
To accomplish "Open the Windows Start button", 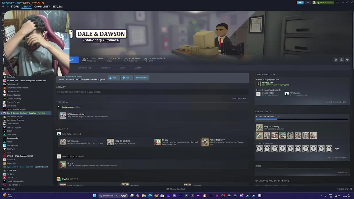I will [x=95, y=196].
